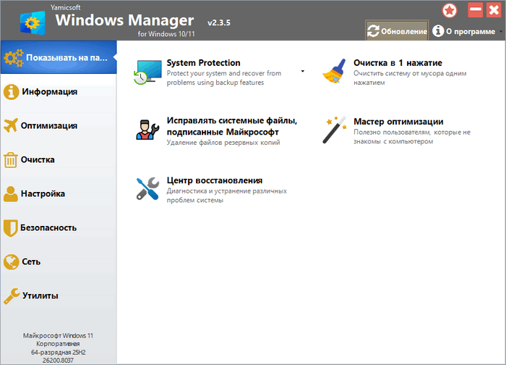Click the trash can icon beside Очистка
The width and height of the screenshot is (506, 365).
click(11, 159)
